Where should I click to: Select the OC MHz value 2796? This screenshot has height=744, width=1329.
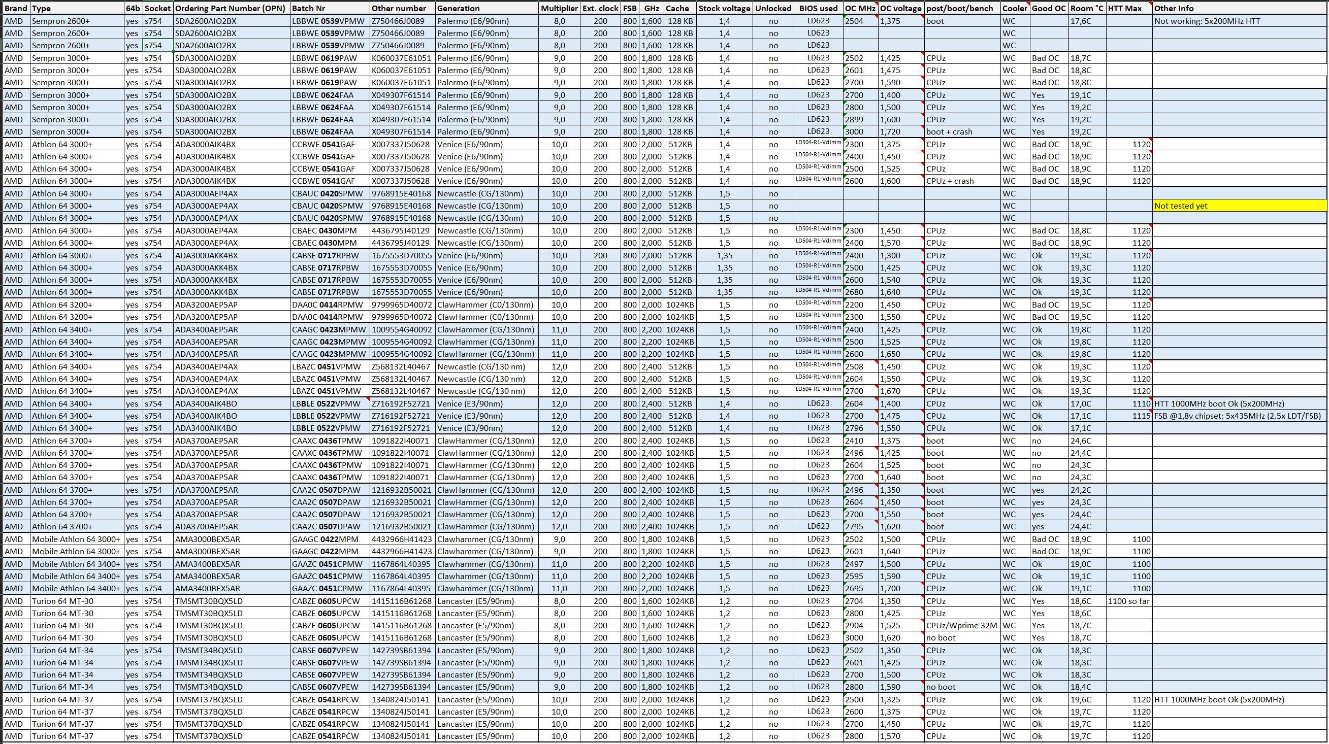click(861, 428)
